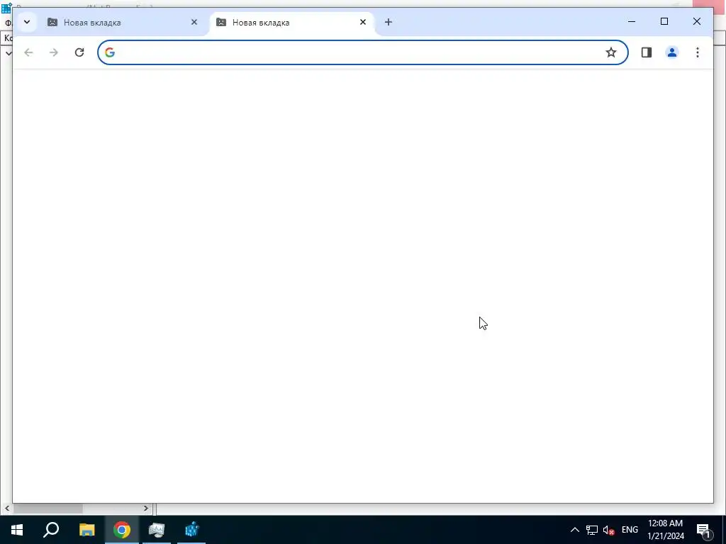Open the Chrome three-dot menu

(698, 52)
